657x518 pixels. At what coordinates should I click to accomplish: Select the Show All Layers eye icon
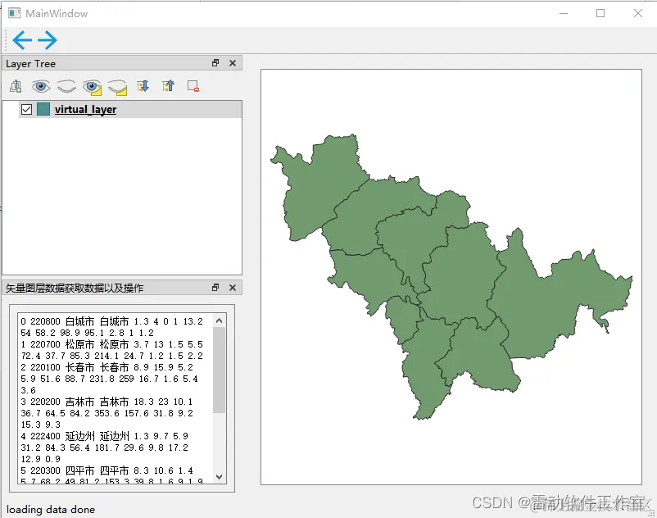pyautogui.click(x=40, y=86)
